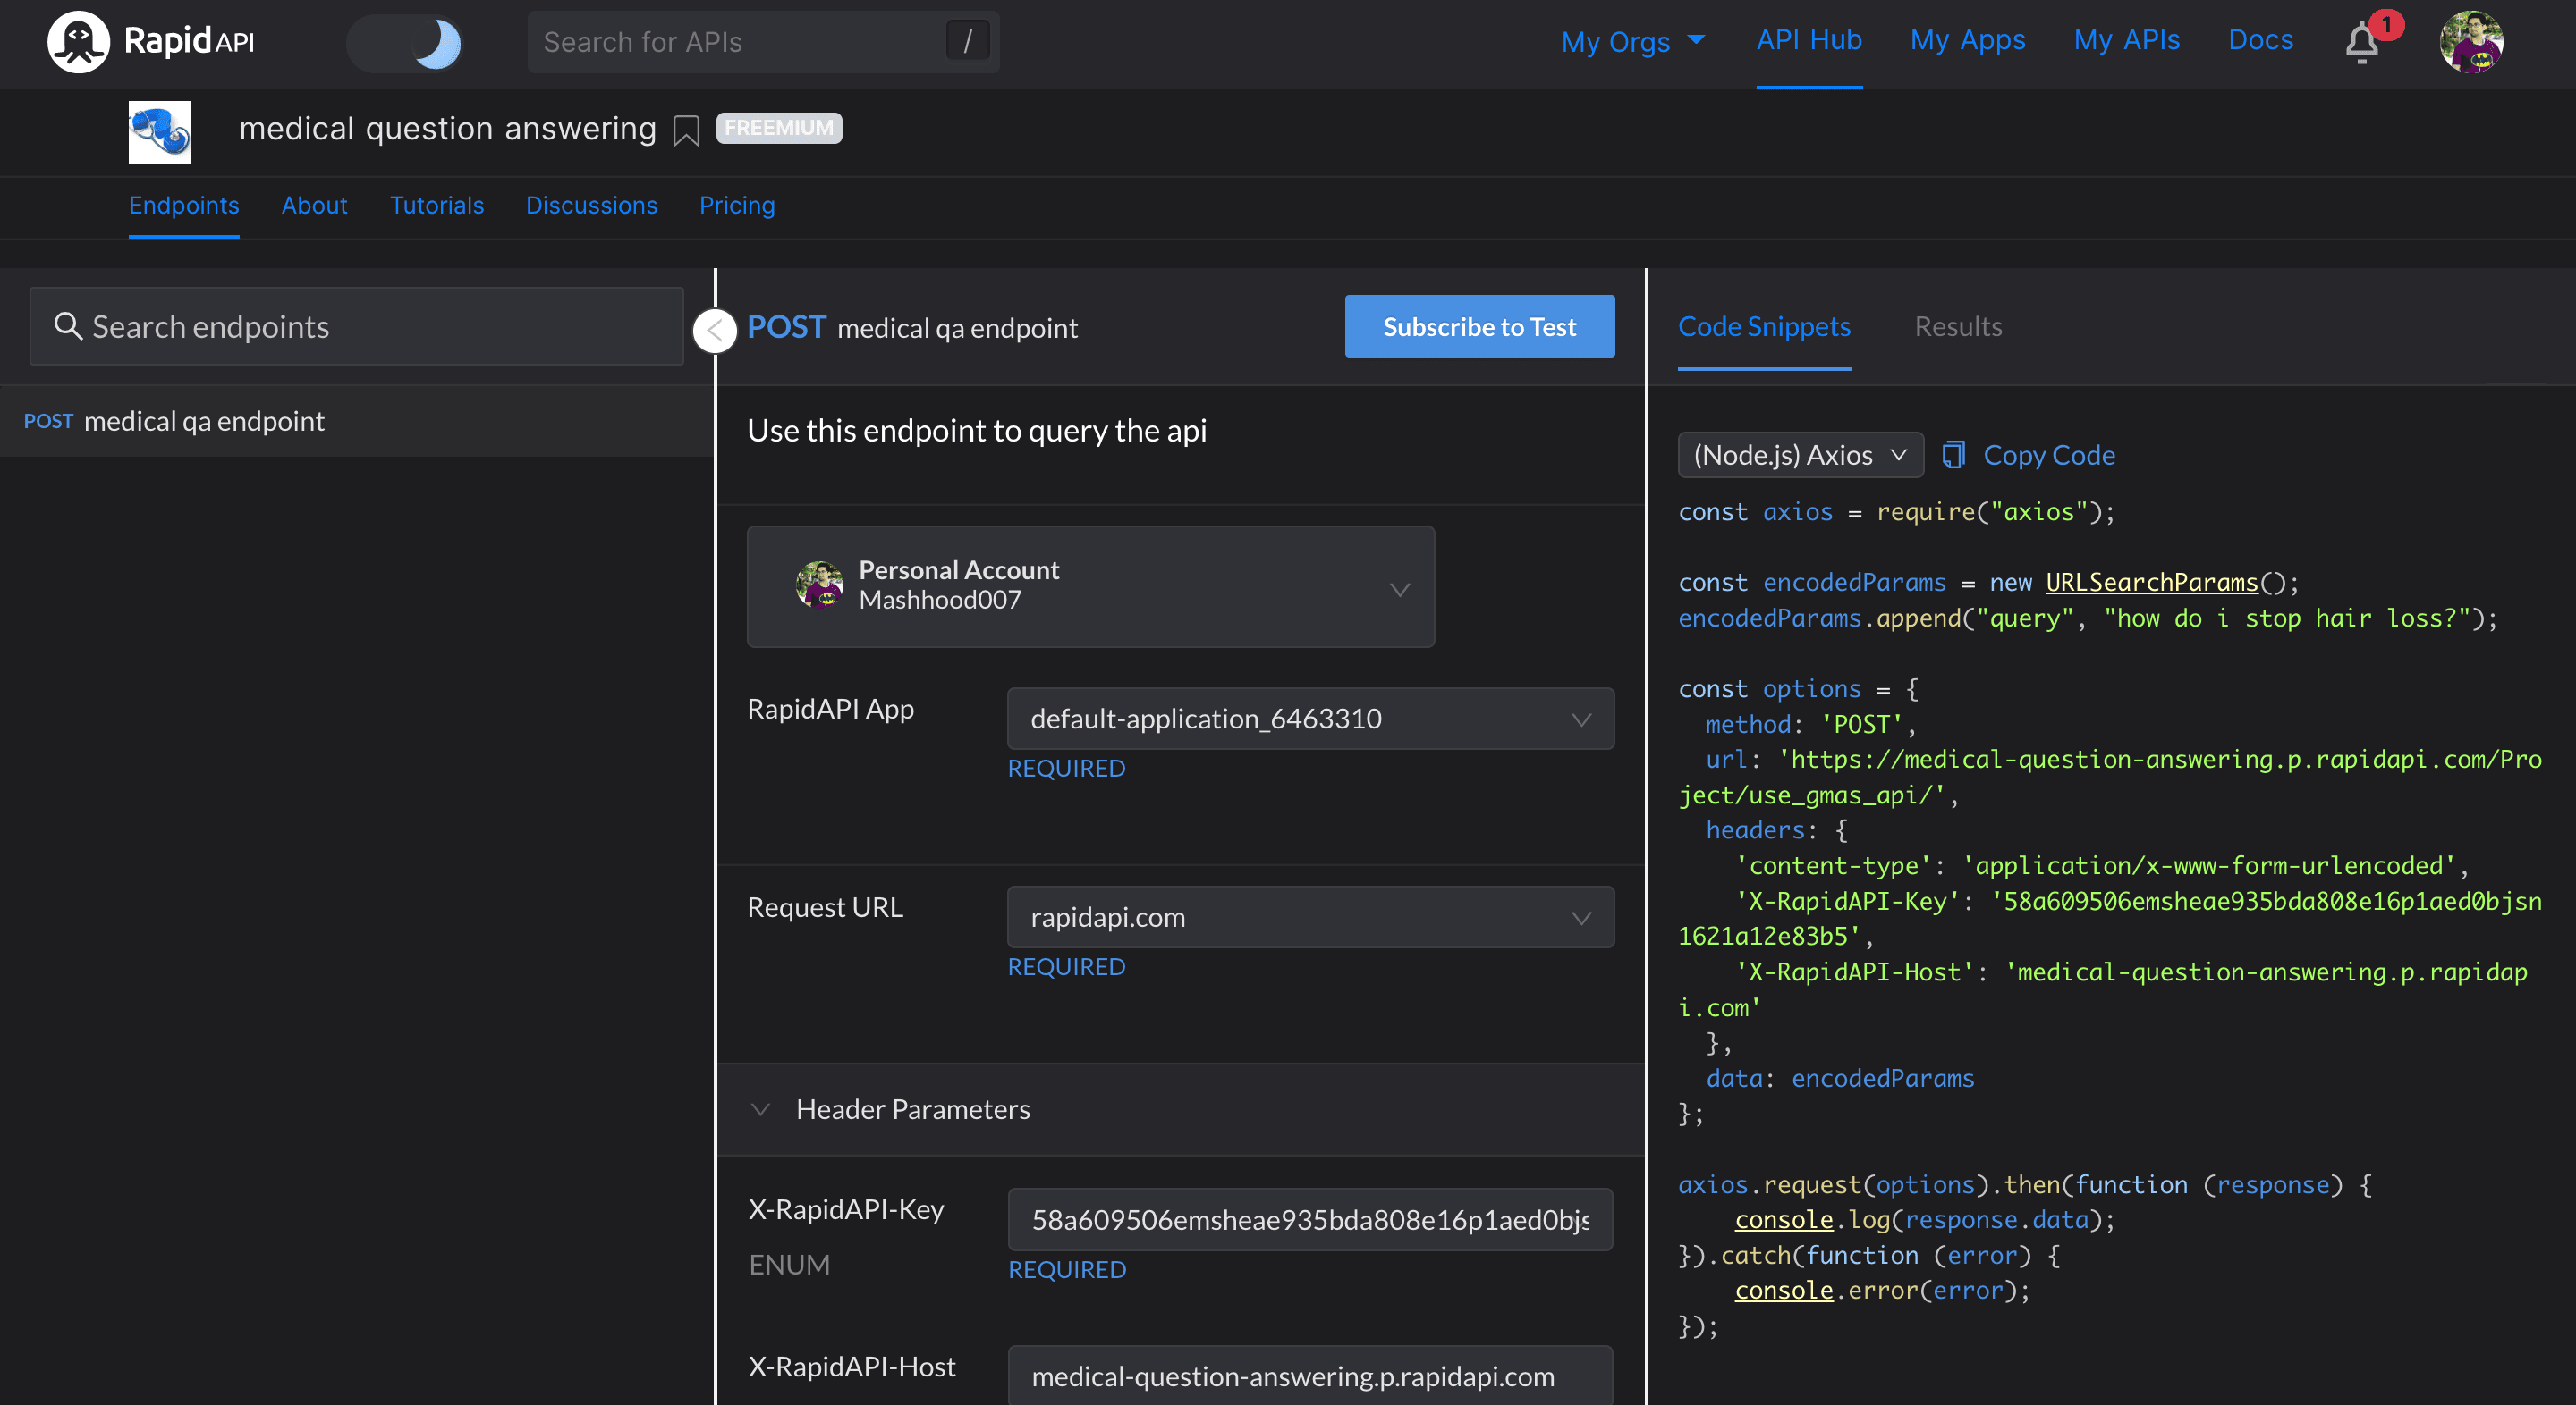2576x1405 pixels.
Task: Switch to Code Snippets tab
Action: coord(1764,327)
